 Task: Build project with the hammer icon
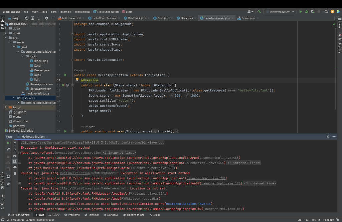point(259,12)
